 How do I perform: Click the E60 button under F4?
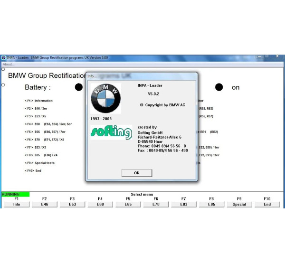[x=100, y=205]
